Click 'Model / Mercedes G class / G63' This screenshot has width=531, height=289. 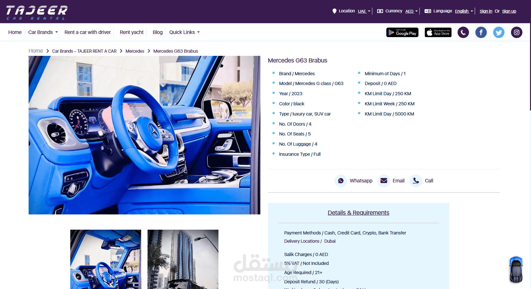coord(311,83)
